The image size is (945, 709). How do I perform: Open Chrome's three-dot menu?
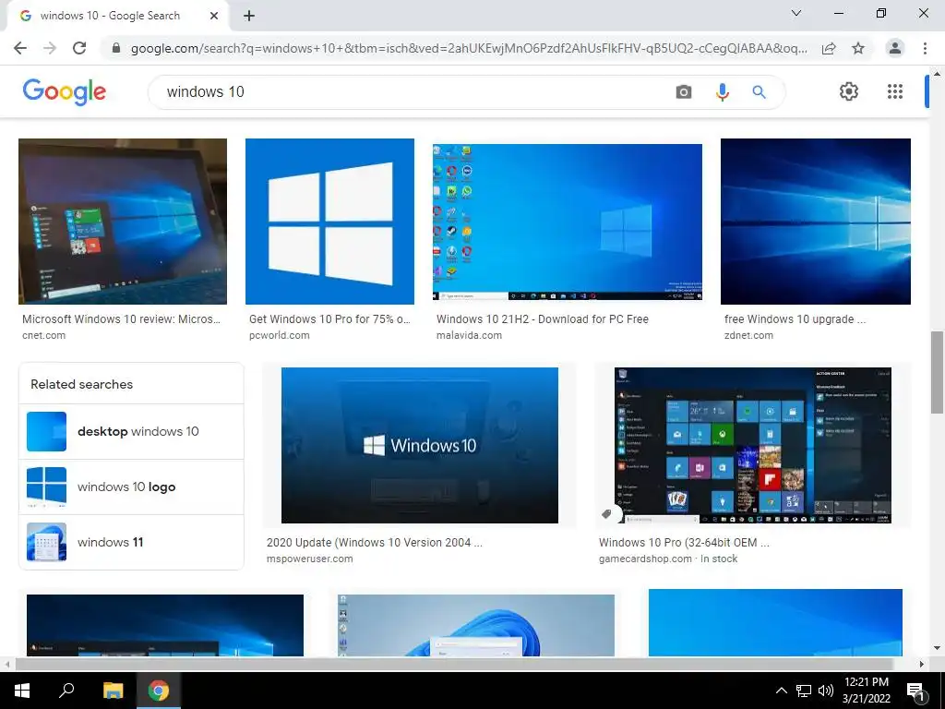point(925,48)
